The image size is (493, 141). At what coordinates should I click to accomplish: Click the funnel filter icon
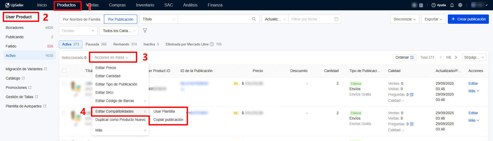click(x=145, y=31)
